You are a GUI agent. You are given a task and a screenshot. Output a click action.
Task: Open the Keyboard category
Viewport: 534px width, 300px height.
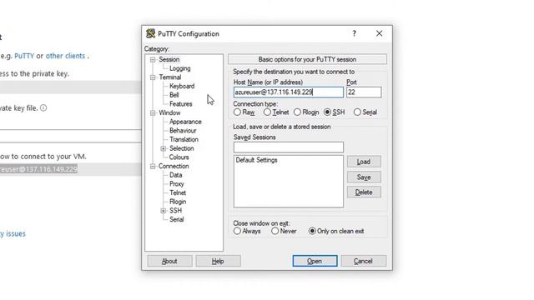[182, 86]
